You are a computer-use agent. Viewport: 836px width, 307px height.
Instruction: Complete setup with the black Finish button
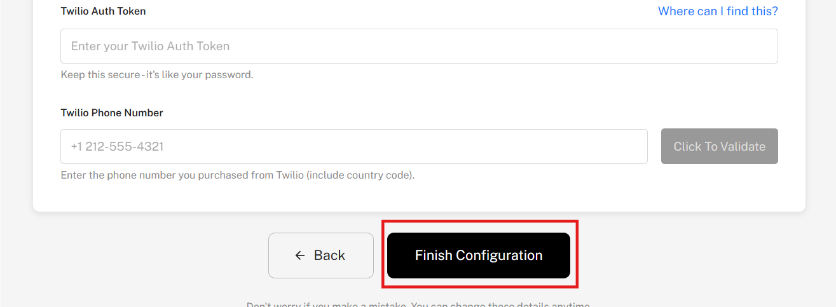pos(479,256)
